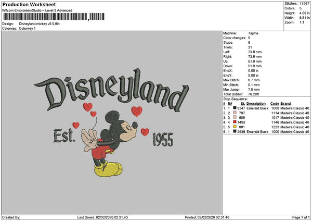Click the pink swatch beside stitch count 609
This screenshot has width=312, height=221.
click(x=235, y=117)
